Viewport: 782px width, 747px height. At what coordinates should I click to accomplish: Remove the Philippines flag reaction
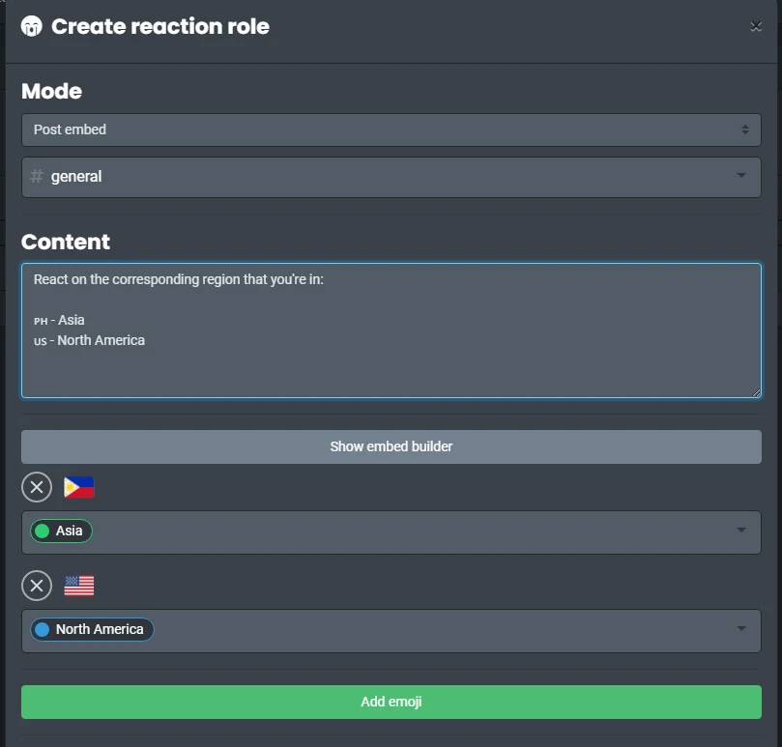click(x=37, y=487)
